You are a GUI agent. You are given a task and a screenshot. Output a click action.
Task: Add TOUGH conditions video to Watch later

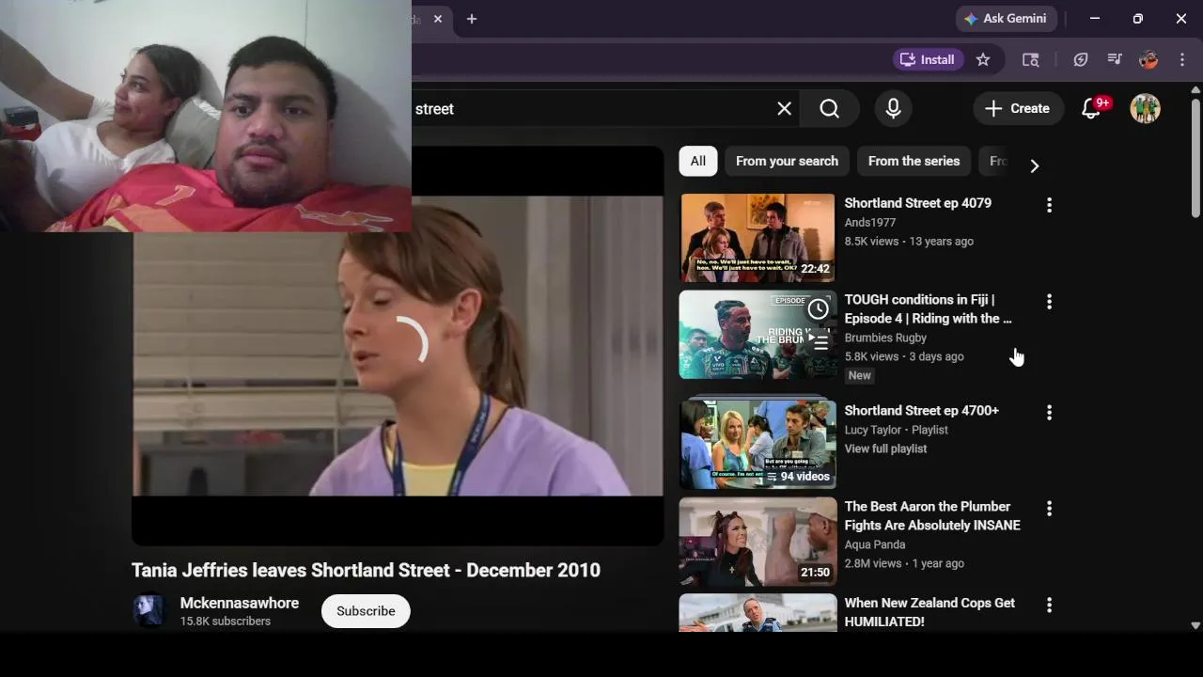[x=819, y=308]
